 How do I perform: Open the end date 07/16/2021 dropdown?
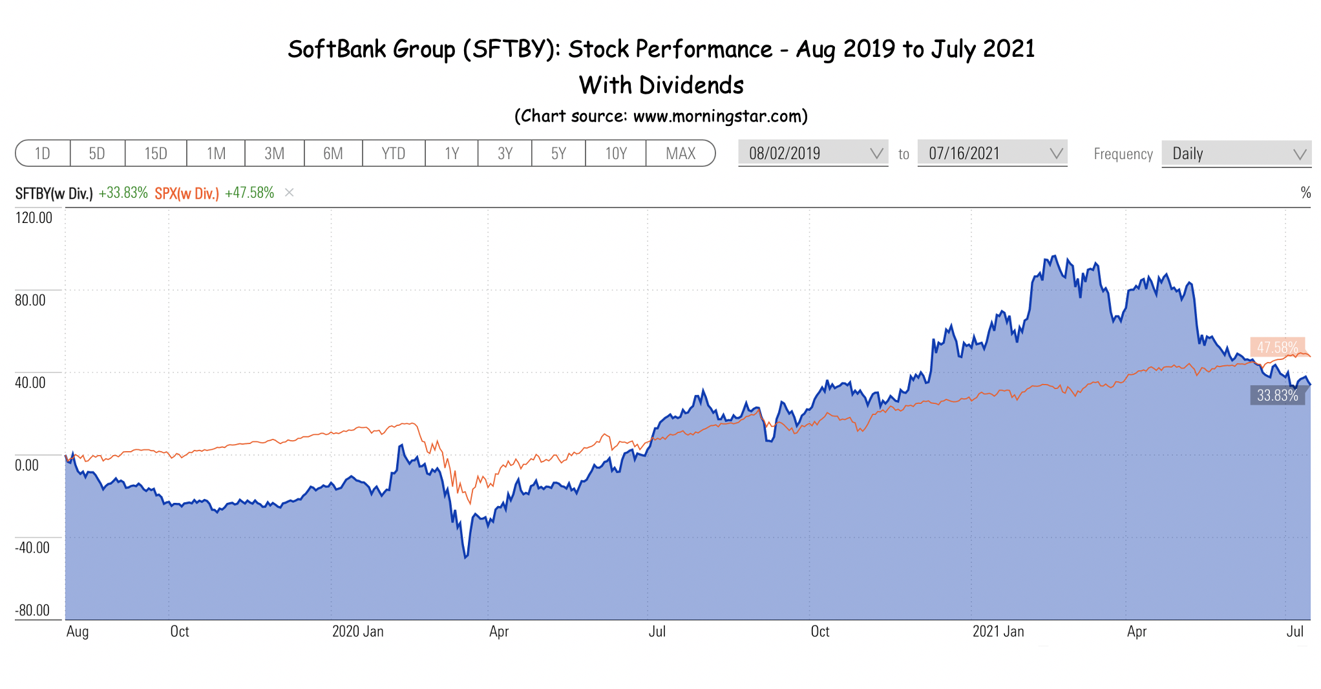tap(993, 153)
